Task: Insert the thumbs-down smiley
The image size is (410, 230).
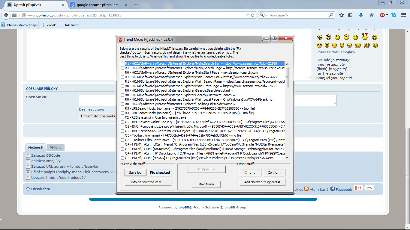Action: [367, 46]
